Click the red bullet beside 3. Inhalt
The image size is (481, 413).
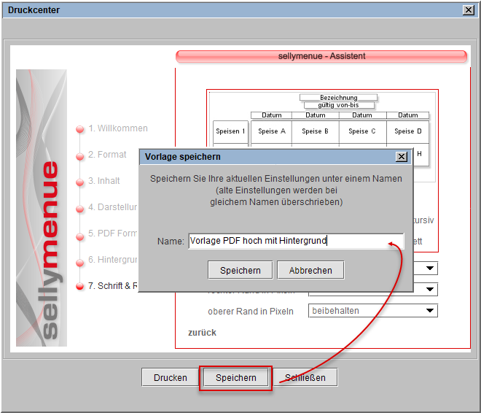click(80, 182)
